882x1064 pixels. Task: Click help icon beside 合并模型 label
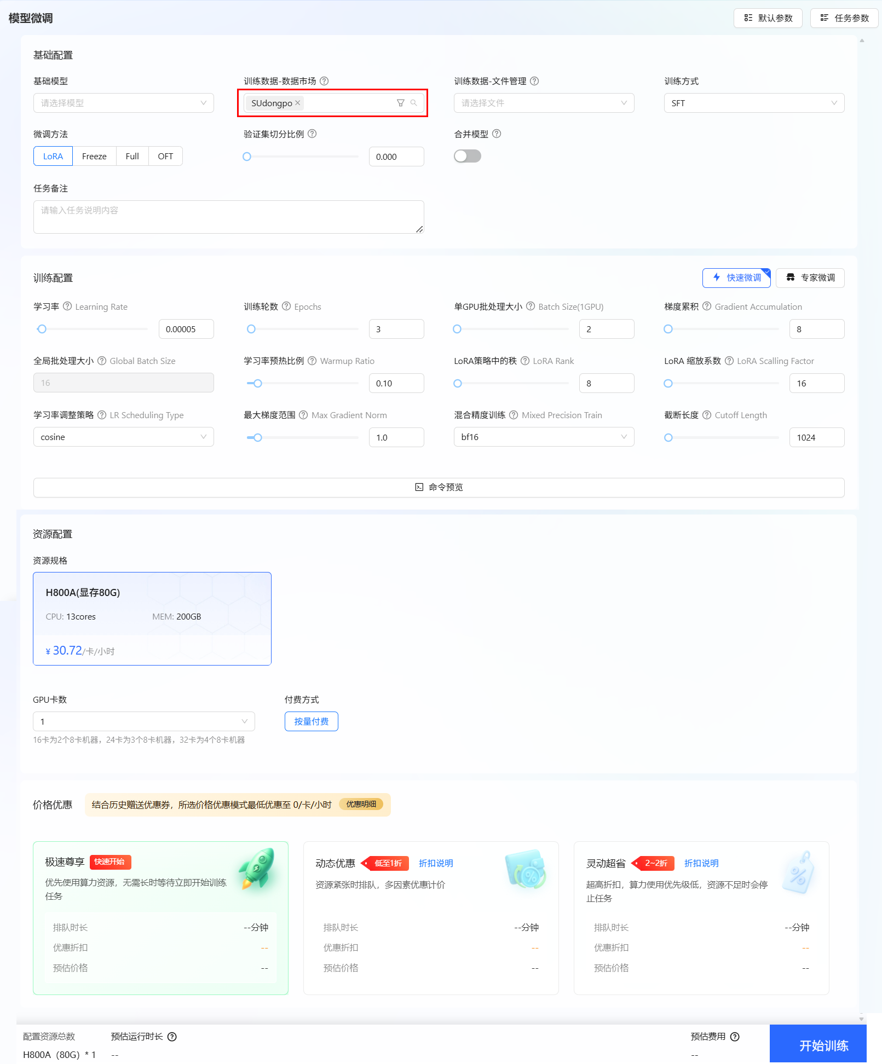coord(497,134)
